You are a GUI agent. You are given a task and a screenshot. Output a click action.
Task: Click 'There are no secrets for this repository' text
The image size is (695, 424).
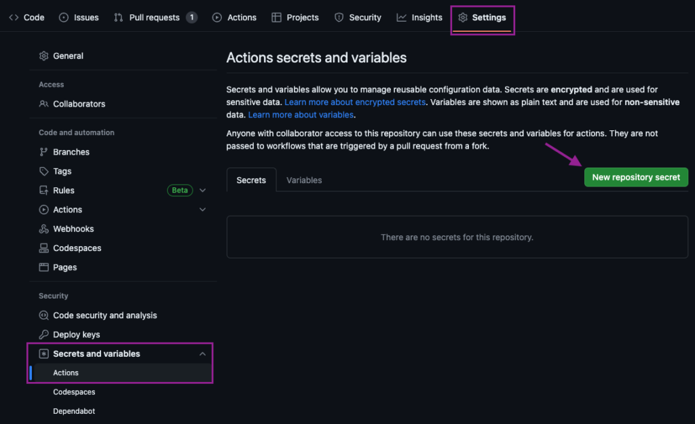[x=457, y=237]
